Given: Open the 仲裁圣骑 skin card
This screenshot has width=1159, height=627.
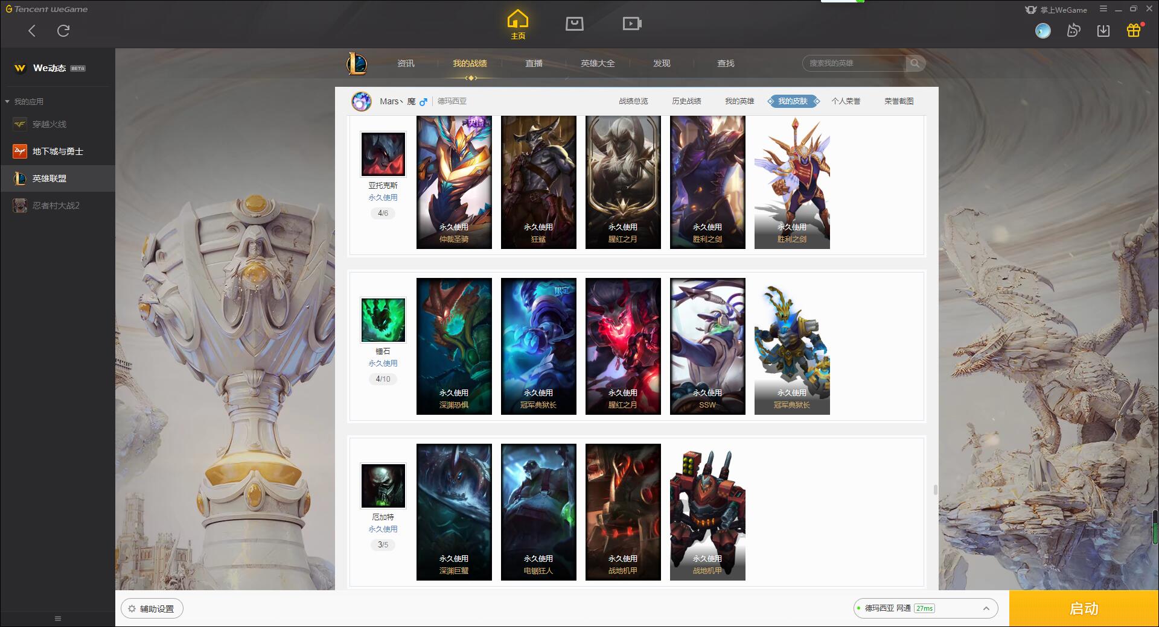Looking at the screenshot, I should pyautogui.click(x=454, y=183).
